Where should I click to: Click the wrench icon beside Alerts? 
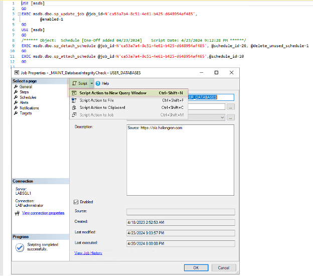(16, 102)
